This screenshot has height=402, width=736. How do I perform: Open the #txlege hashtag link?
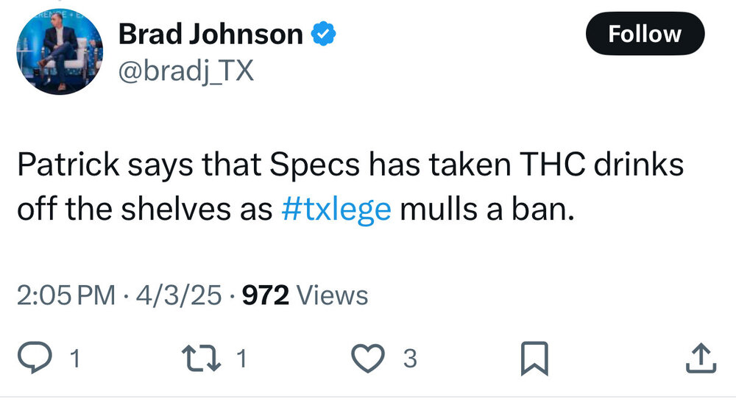[x=336, y=209]
